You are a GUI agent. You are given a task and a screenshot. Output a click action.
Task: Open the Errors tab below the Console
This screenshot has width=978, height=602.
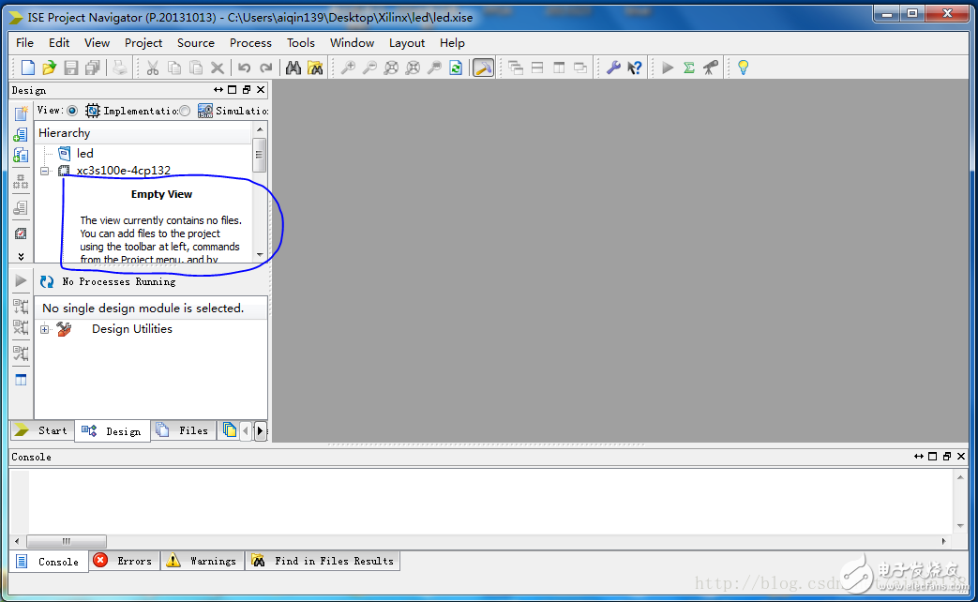123,561
